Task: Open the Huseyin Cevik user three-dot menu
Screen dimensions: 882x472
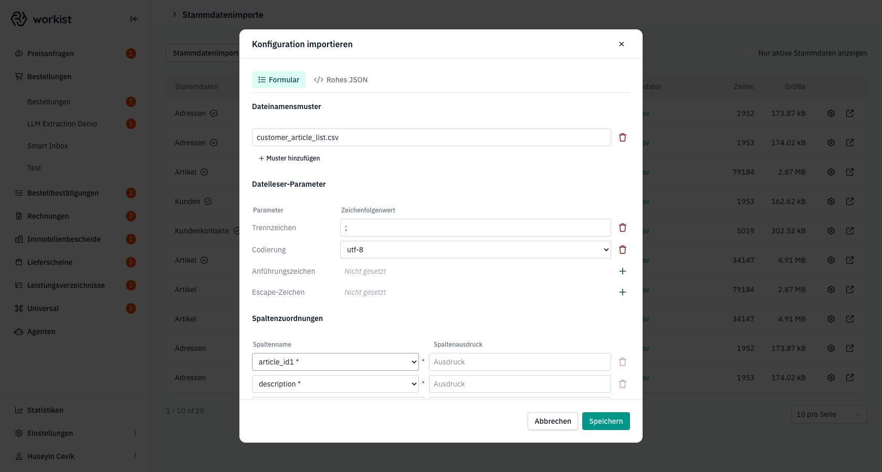Action: click(x=135, y=456)
